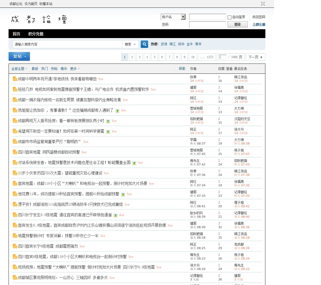The image size is (321, 285).
Task: Open the 积分充值 navigation item
Action: tap(36, 34)
